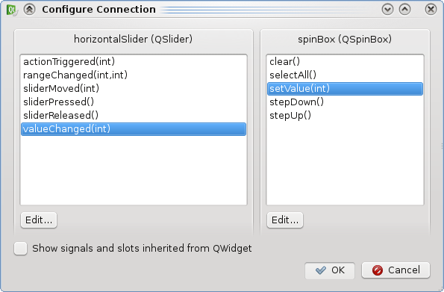Choose the sliderMoved(int) signal
The image size is (444, 292).
[x=134, y=88]
